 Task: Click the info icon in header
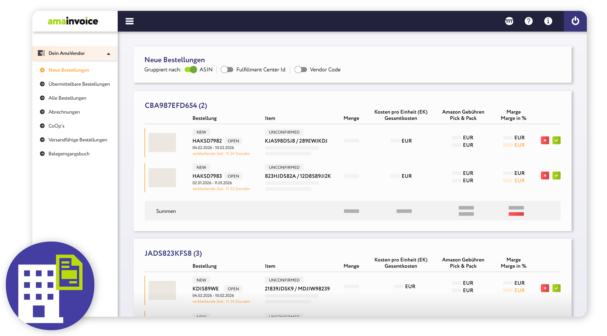pos(548,21)
